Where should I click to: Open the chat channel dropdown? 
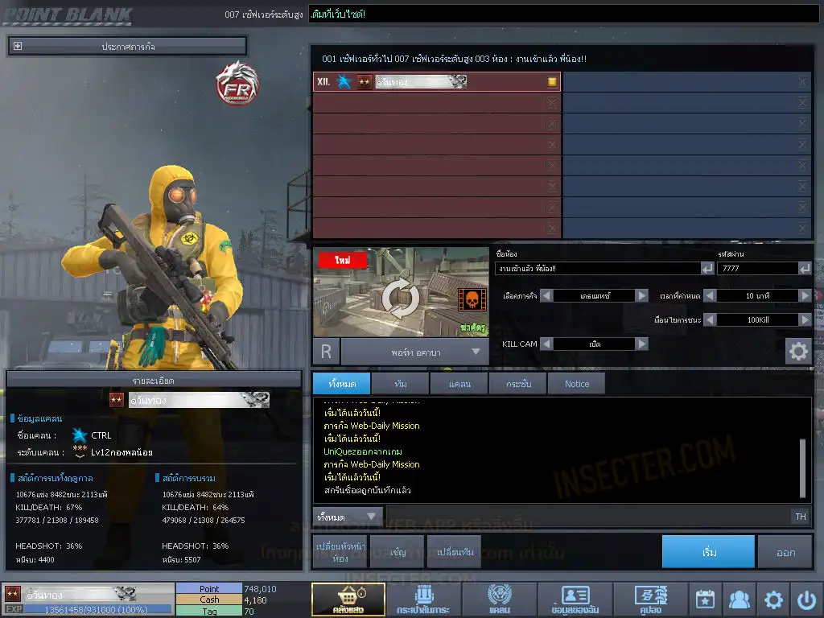[x=348, y=517]
